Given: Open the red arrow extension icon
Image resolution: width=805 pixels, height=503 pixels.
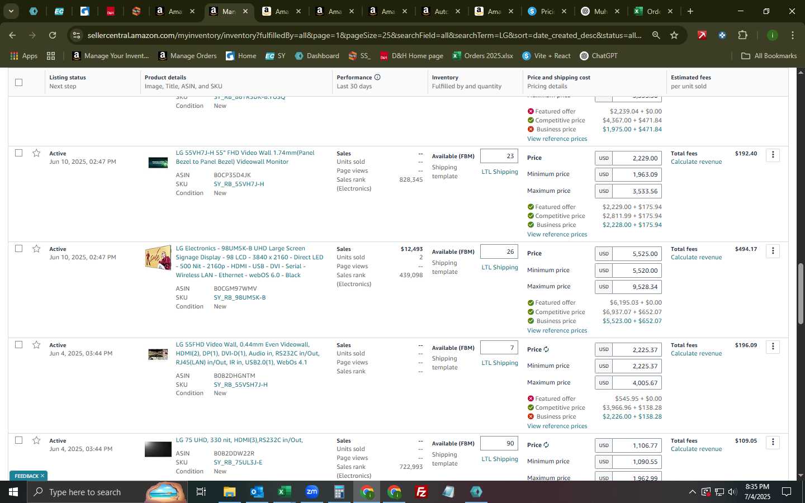Looking at the screenshot, I should click(702, 35).
